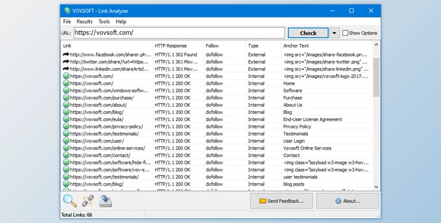Screen dimensions: 441x223
Task: Select the 'blog posts' anchor text cell
Action: click(x=294, y=184)
